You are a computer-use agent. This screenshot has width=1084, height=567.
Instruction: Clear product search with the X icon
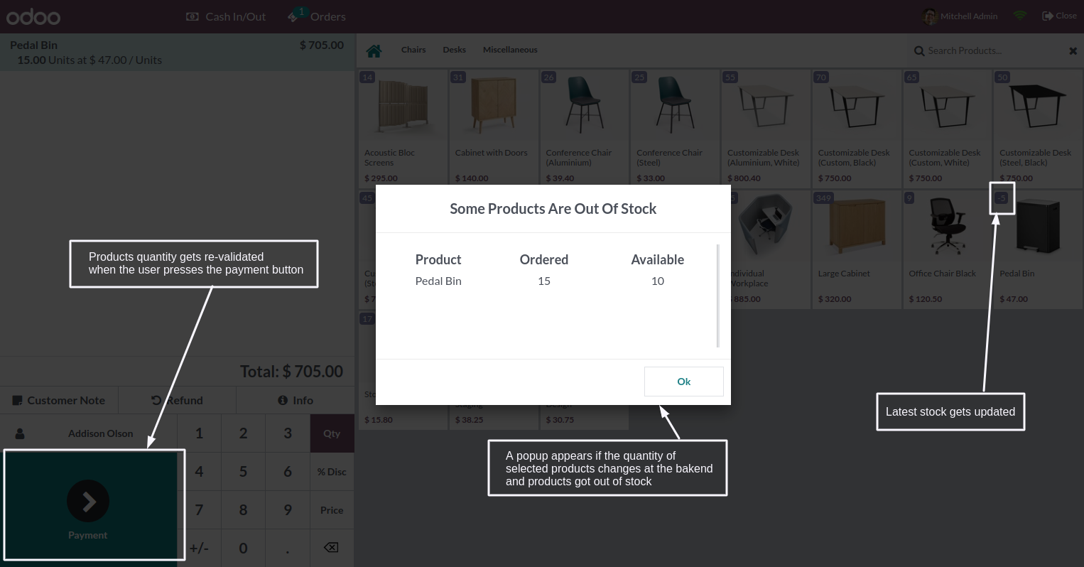pyautogui.click(x=1073, y=51)
